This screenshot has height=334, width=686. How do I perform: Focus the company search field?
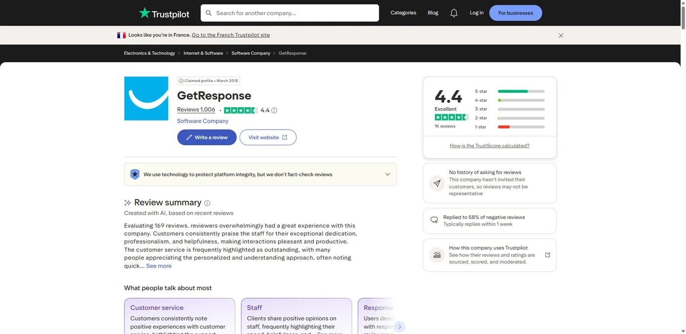click(x=290, y=13)
